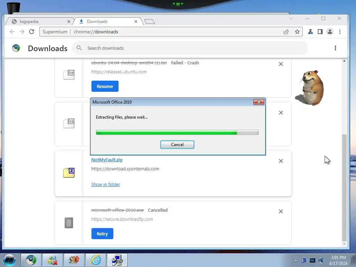Open the experiments flask icon
This screenshot has height=267, width=356.
(310, 32)
